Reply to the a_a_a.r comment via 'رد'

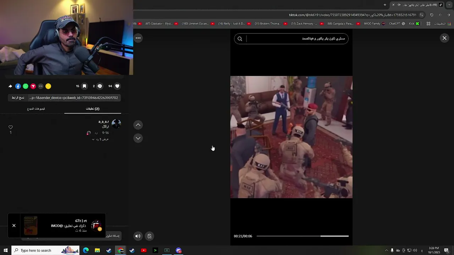96,133
